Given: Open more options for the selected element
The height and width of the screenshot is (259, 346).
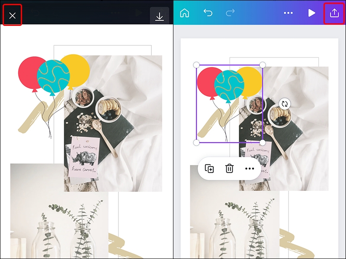Looking at the screenshot, I should (x=249, y=168).
